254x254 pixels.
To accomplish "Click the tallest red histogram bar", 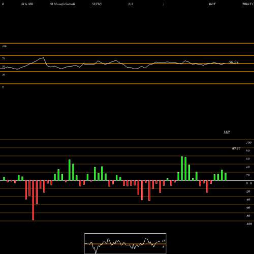I will [33, 200].
